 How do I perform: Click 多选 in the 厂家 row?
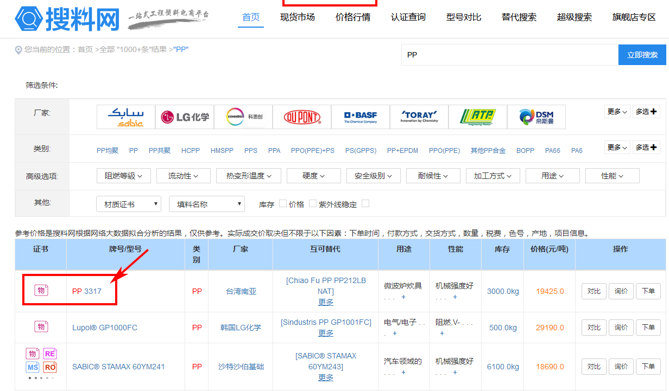coord(646,111)
